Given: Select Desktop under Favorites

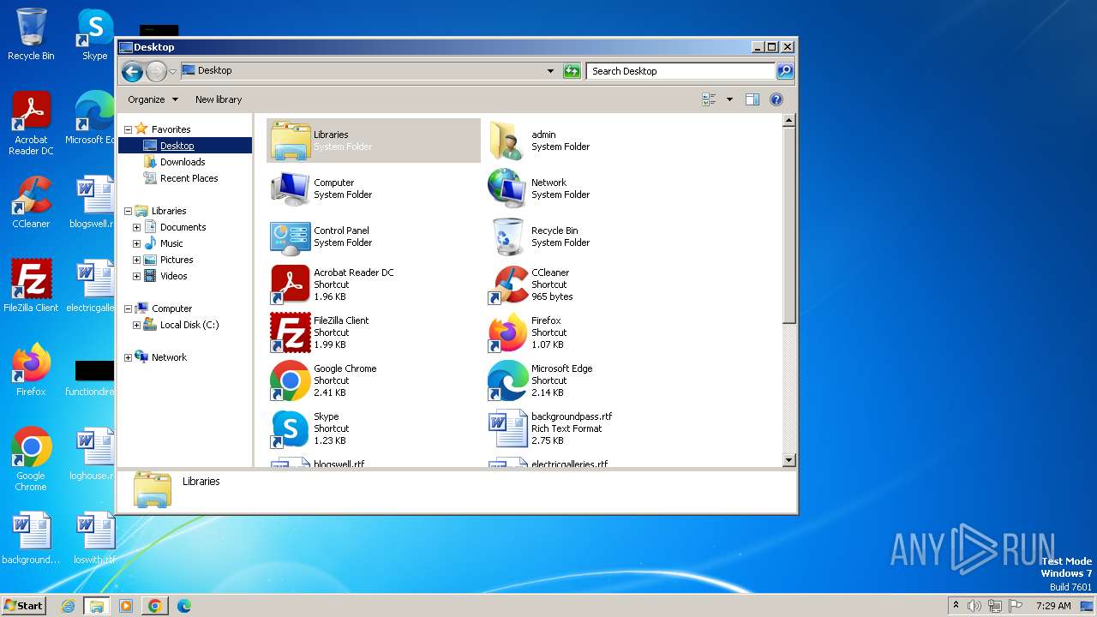Looking at the screenshot, I should 177,146.
